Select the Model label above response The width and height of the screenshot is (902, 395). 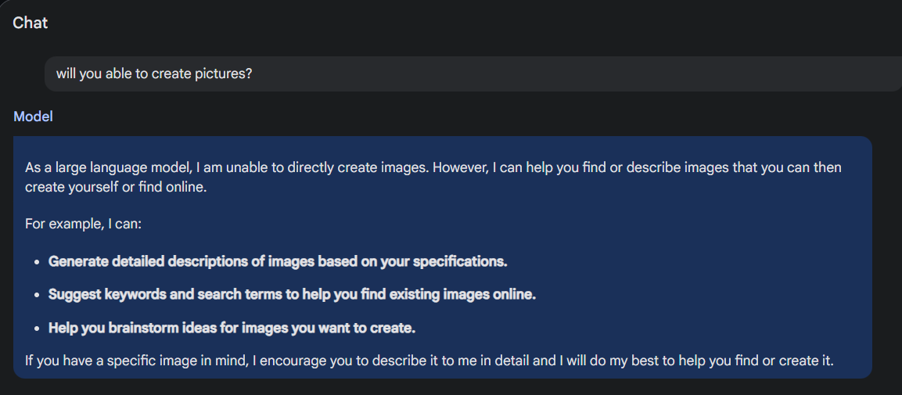pos(33,117)
